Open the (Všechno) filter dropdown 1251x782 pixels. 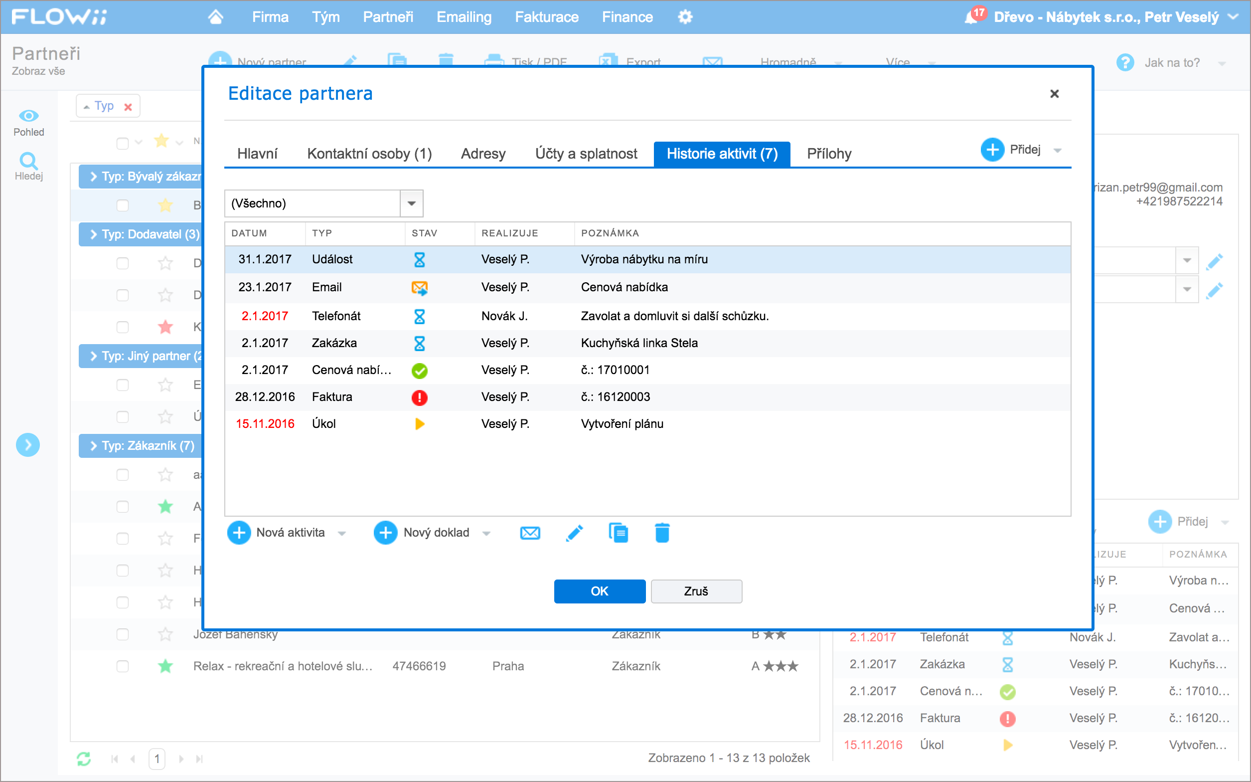pyautogui.click(x=411, y=203)
